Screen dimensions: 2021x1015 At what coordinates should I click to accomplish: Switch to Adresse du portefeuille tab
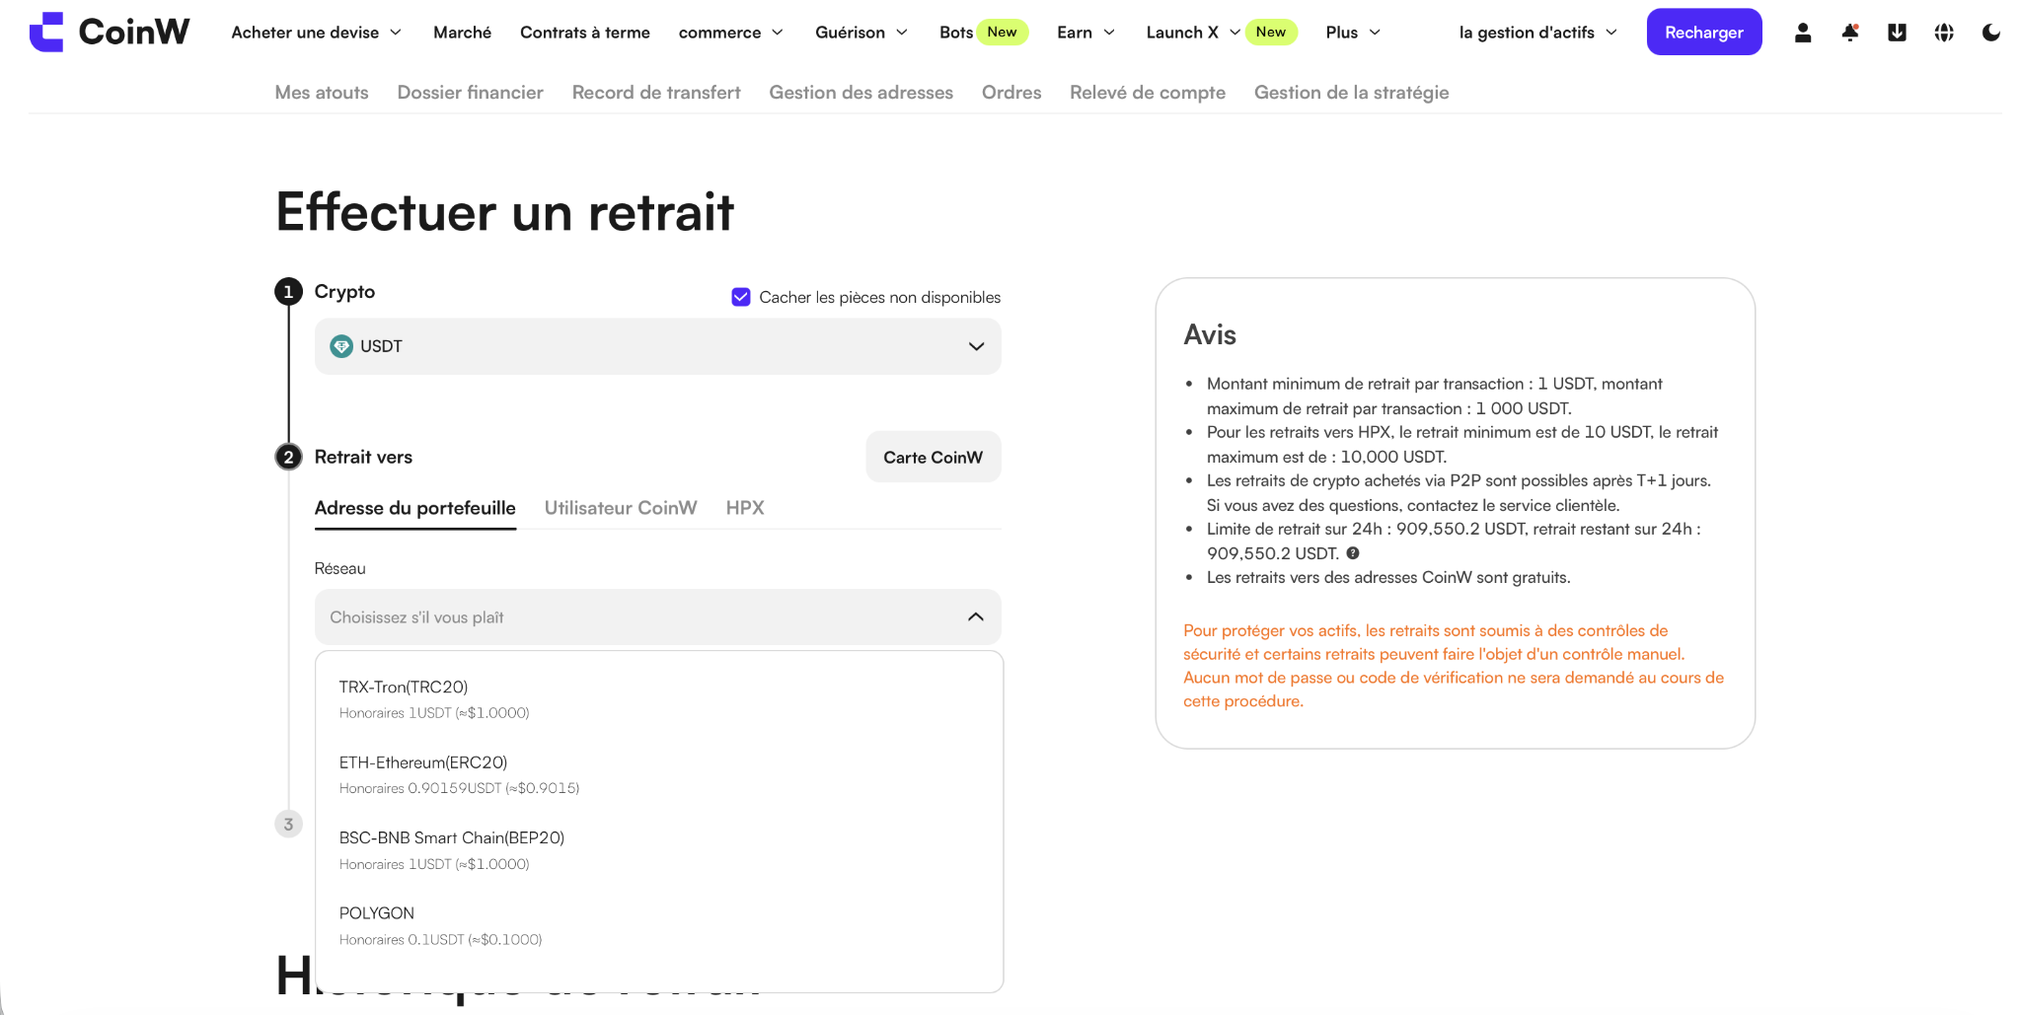coord(415,508)
